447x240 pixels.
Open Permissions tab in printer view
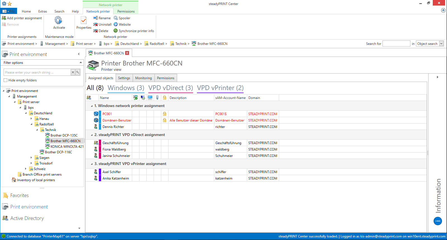[x=166, y=78]
